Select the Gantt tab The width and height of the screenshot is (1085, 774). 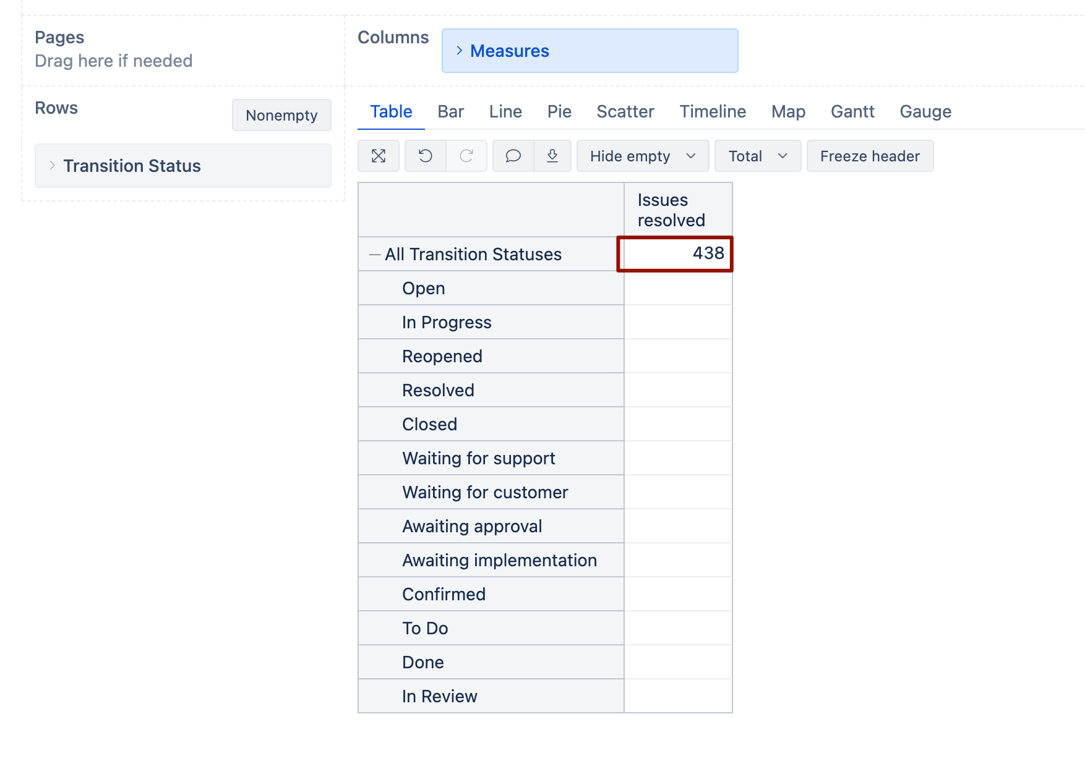point(852,111)
